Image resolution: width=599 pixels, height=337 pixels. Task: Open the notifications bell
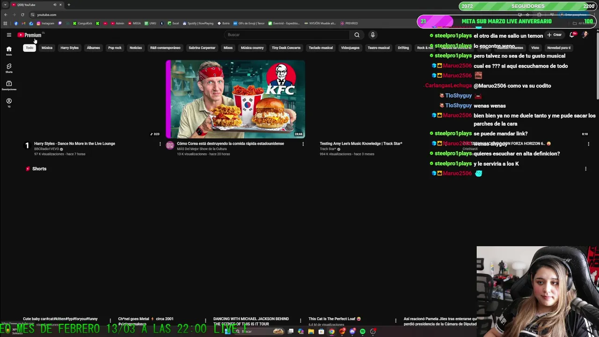tap(572, 35)
